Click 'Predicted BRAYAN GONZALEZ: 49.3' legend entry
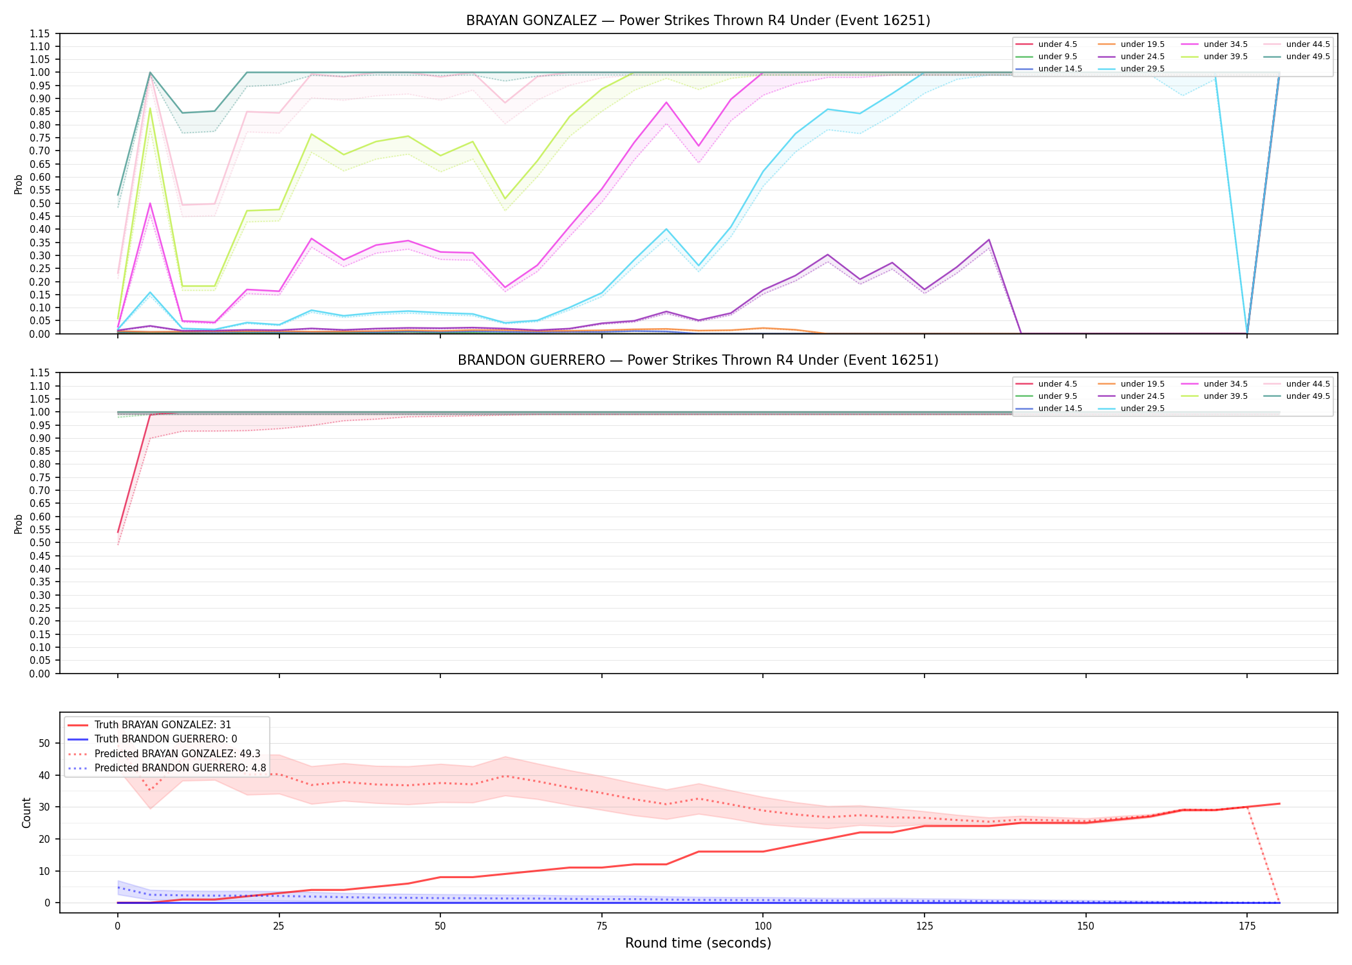The image size is (1352, 965). point(164,754)
